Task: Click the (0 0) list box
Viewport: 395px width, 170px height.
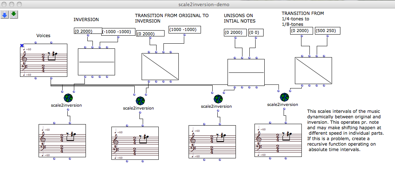Action: [x=256, y=33]
